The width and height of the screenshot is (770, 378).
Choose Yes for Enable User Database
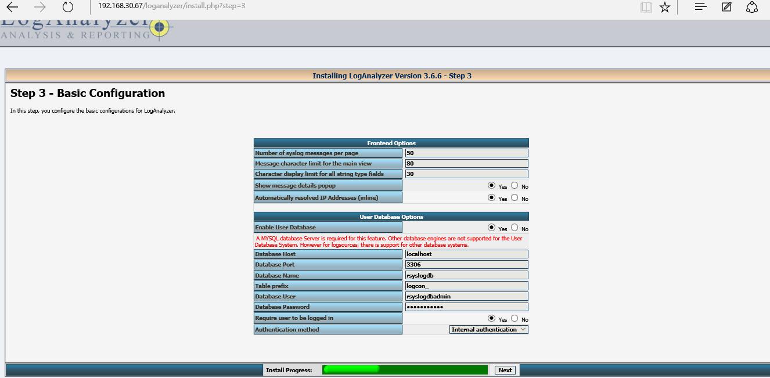(492, 228)
